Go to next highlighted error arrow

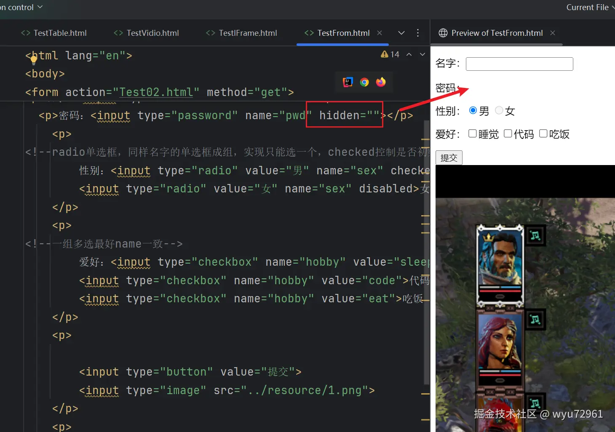pos(422,54)
